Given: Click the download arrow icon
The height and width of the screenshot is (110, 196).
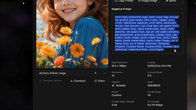Looking at the screenshot, I should (71, 81).
